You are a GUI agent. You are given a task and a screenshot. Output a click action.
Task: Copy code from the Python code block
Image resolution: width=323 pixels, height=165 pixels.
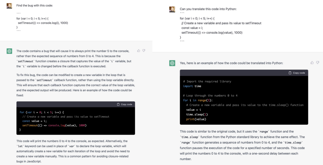(297, 73)
